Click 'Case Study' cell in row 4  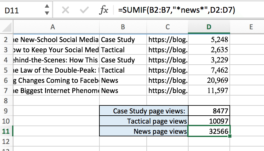pyautogui.click(x=123, y=60)
